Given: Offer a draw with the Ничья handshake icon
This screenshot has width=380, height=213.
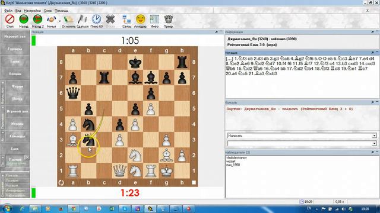Looking at the screenshot, I should (52, 19).
